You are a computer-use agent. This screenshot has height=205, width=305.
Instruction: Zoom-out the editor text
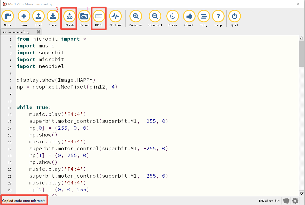point(155,18)
